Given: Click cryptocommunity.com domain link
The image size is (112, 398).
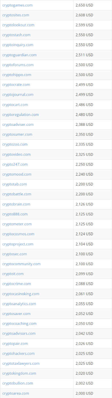Looking at the screenshot, I should (x=21, y=264).
